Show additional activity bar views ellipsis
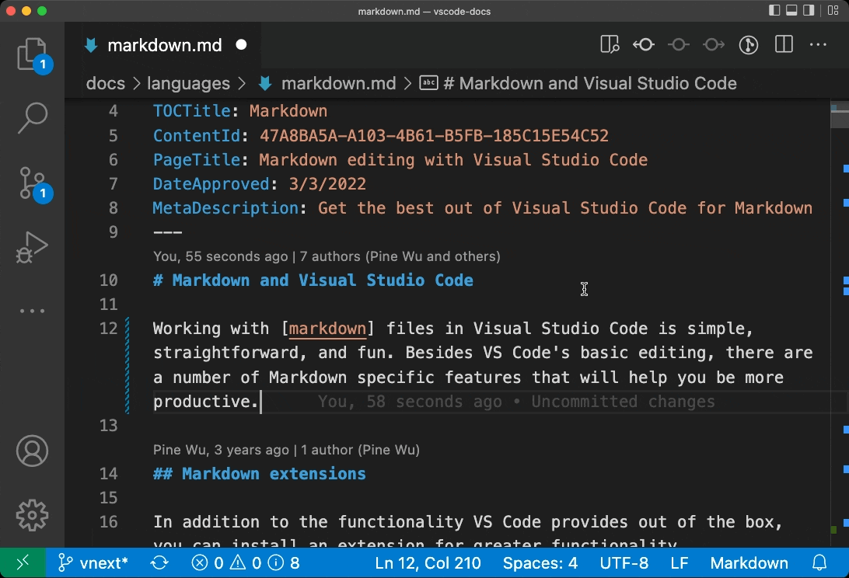This screenshot has width=849, height=578. click(32, 311)
